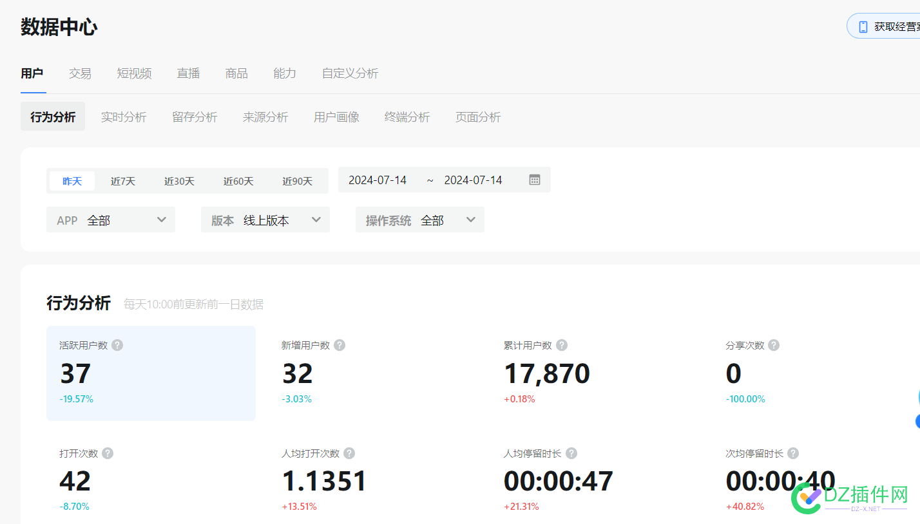Screen dimensions: 920x524
Task: Switch to the 商品 tab
Action: (236, 73)
